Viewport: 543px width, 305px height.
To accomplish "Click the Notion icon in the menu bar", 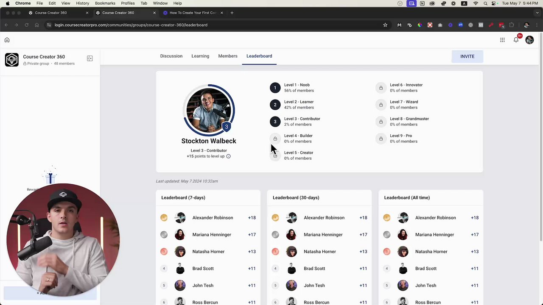I will [422, 3].
